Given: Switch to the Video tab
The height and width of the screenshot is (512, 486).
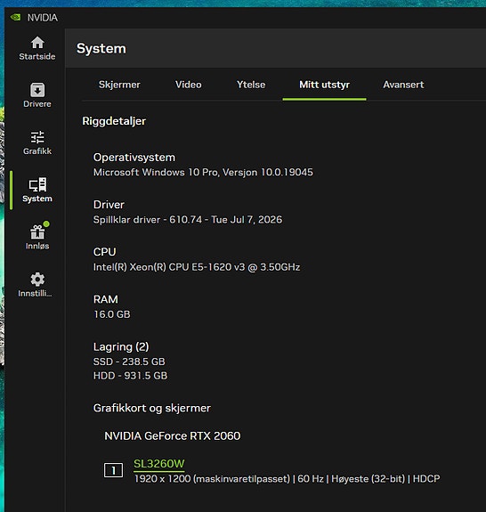Looking at the screenshot, I should (x=189, y=85).
